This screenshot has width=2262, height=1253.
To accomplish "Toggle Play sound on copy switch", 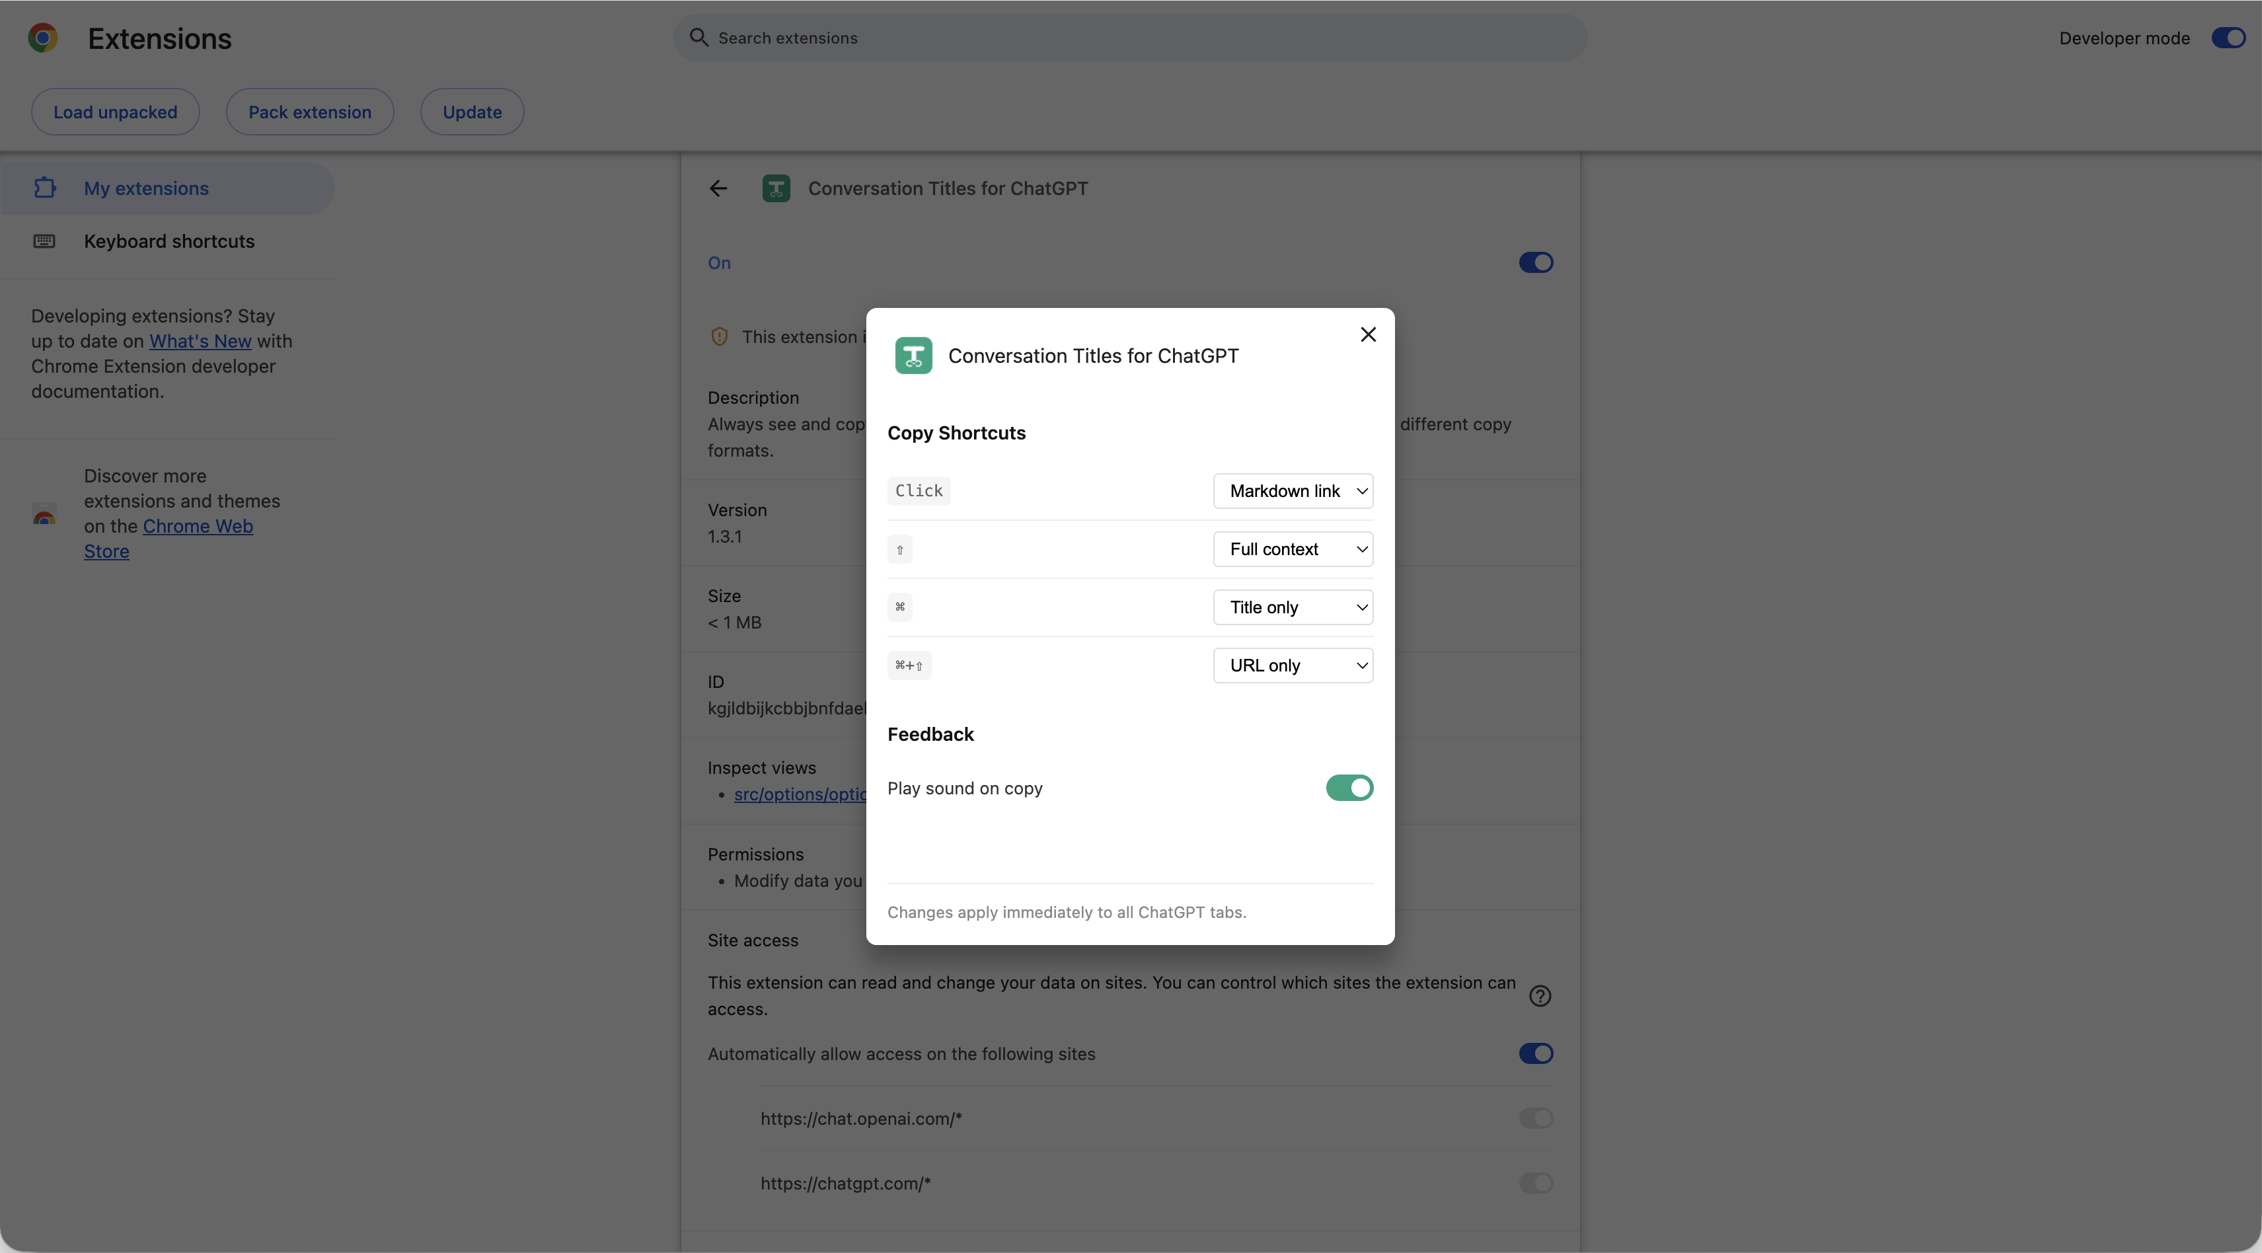I will click(x=1349, y=788).
